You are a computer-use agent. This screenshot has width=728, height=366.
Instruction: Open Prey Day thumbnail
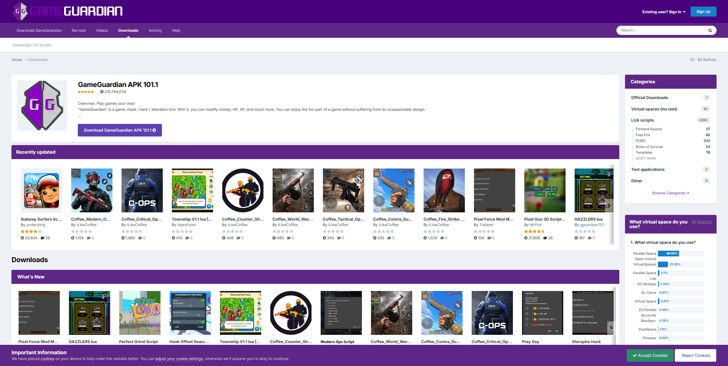click(x=543, y=313)
